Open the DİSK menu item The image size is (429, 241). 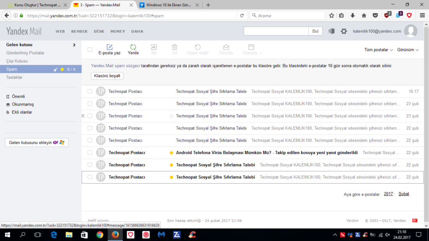tap(99, 31)
